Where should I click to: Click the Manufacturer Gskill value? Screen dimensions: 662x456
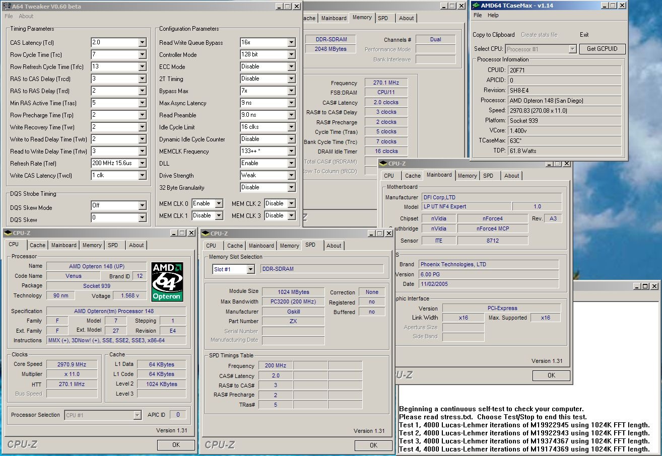tap(293, 312)
